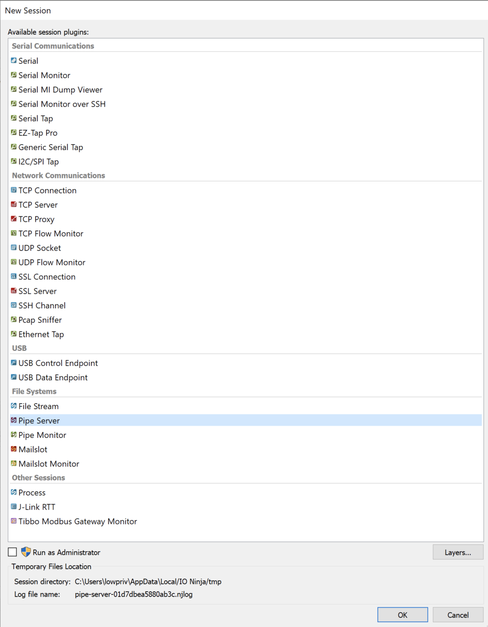
Task: Select the J-Link RTT label
Action: pyautogui.click(x=37, y=507)
